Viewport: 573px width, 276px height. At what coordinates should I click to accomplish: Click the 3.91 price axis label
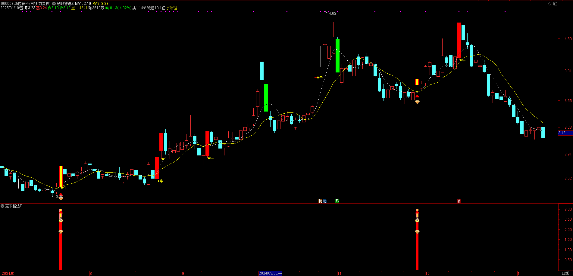568,71
